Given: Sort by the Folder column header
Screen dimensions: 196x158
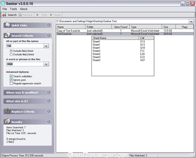Looking at the screenshot, I should click(x=98, y=27).
